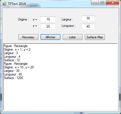Click the first Figure : Rectangle line

[16, 46]
